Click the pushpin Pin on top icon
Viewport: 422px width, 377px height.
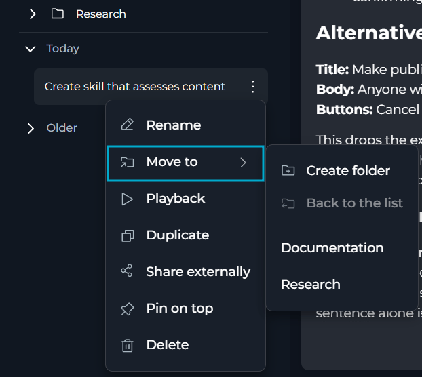tap(127, 309)
